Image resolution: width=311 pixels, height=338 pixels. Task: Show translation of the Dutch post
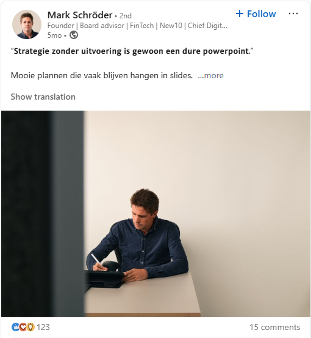coord(43,97)
